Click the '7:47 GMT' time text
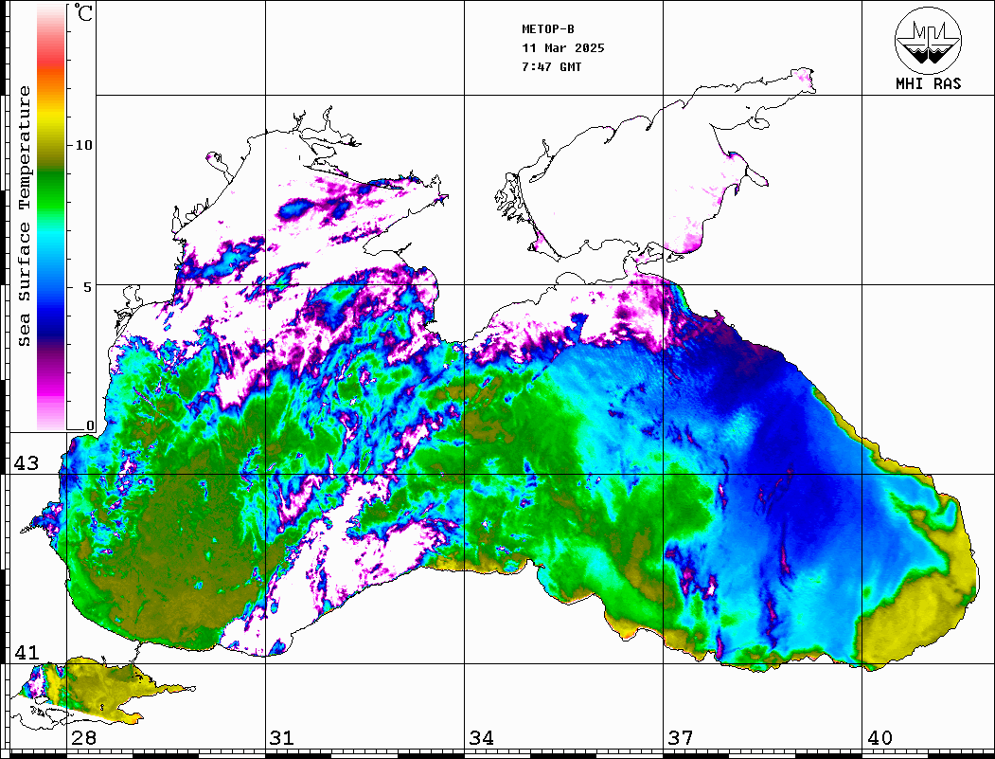This screenshot has height=759, width=995. click(551, 66)
